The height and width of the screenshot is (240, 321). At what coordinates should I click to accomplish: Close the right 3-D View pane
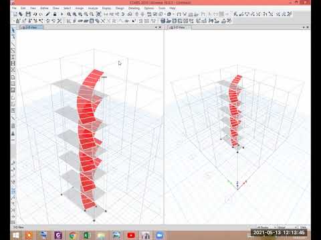(x=308, y=27)
